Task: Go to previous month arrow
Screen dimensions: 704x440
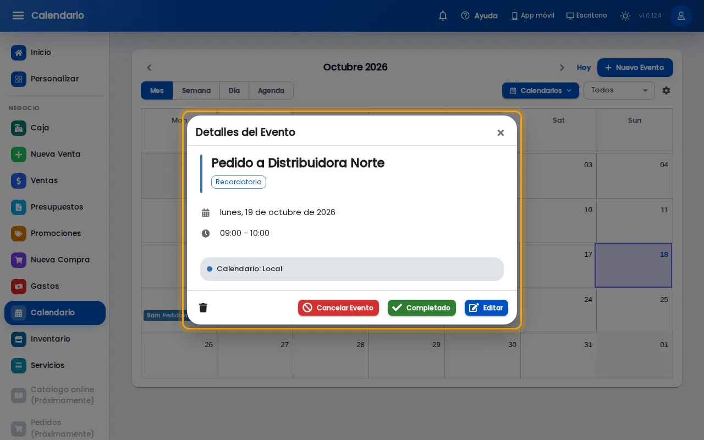Action: click(x=149, y=68)
